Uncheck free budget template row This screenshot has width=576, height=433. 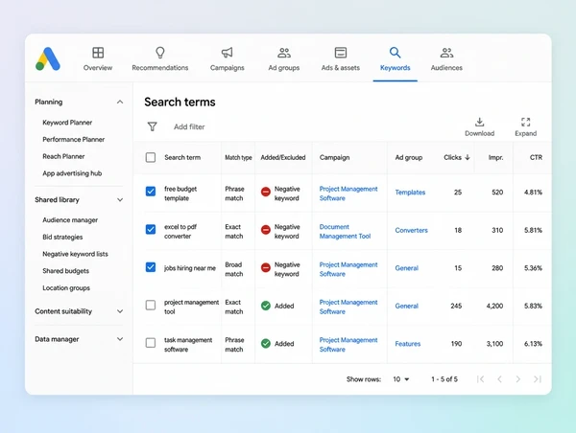coord(151,192)
